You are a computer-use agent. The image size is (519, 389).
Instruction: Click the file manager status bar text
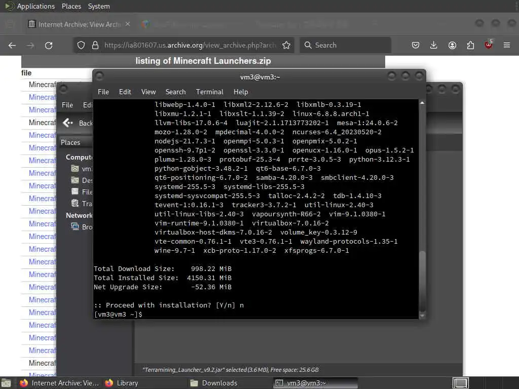(231, 369)
